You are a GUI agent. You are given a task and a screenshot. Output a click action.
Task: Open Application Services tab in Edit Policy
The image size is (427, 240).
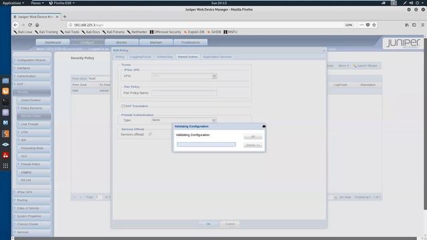click(218, 57)
